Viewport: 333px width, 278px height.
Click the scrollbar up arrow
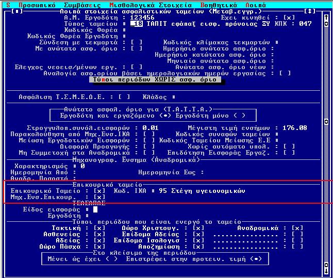pos(326,17)
